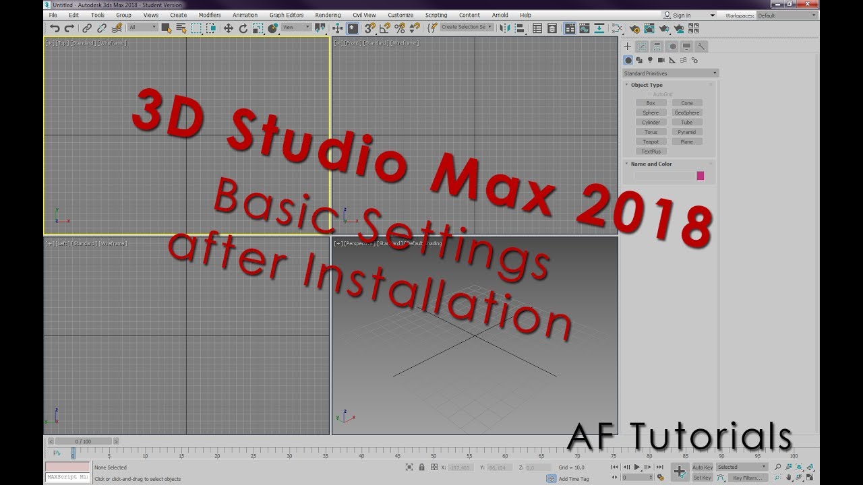Click the object name input field
This screenshot has width=863, height=485.
pos(663,176)
